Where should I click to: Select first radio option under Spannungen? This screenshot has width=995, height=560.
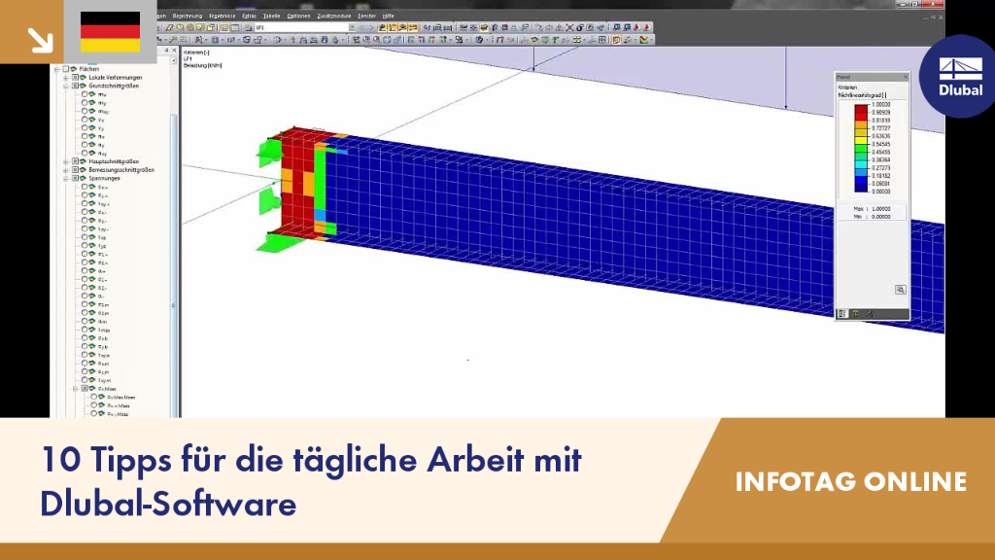(85, 188)
